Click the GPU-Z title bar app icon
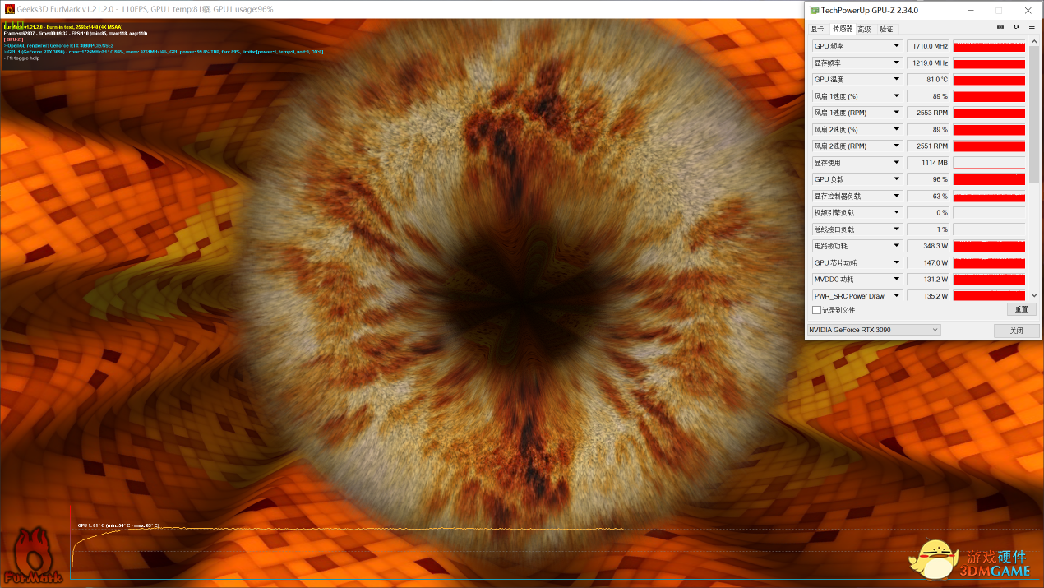Viewport: 1044px width, 588px height. (814, 10)
